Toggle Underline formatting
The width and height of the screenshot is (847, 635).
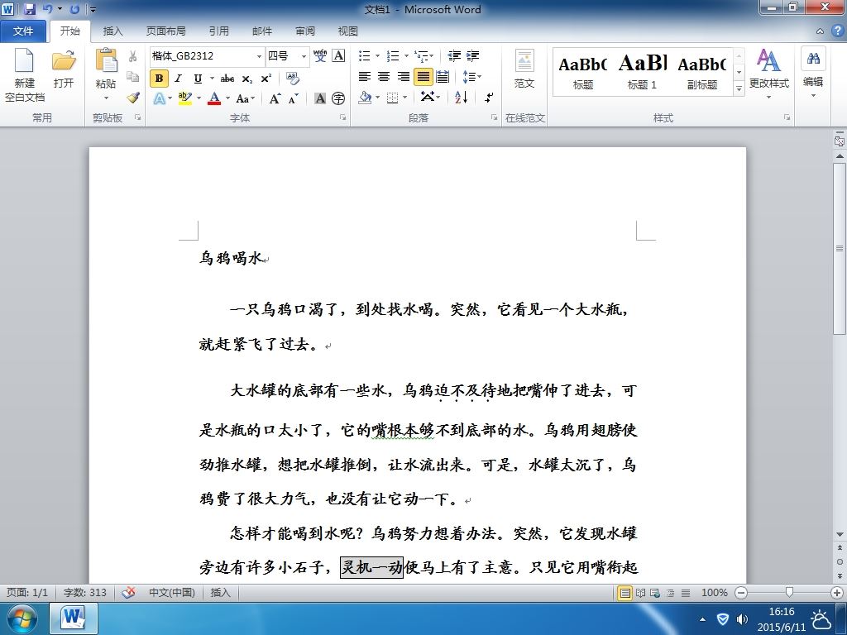coord(198,79)
